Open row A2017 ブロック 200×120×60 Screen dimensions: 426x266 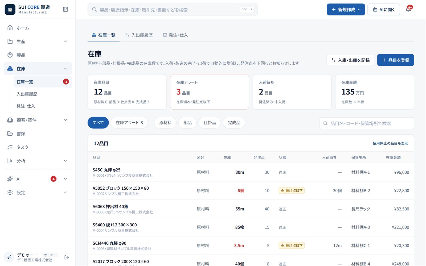[251, 260]
